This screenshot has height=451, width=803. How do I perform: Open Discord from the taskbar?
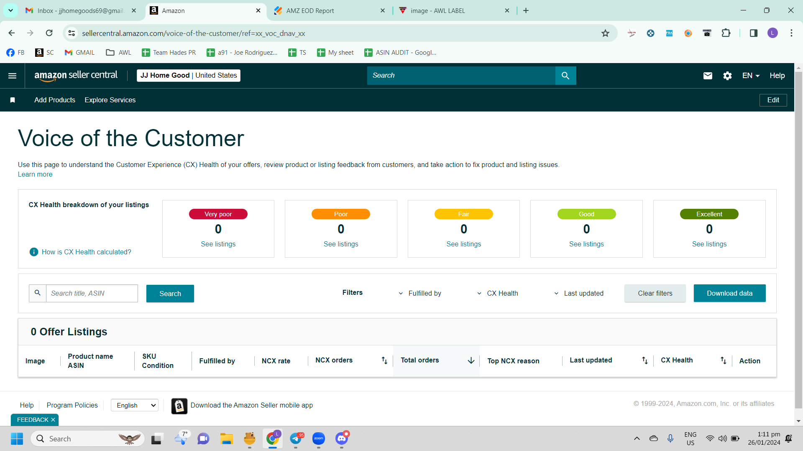point(342,439)
